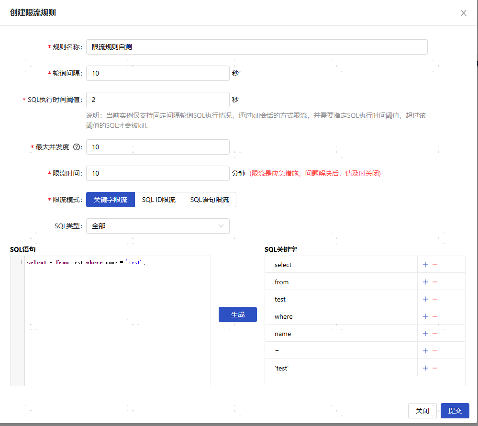This screenshot has width=478, height=426.
Task: Click the plus icon in the select row
Action: [x=425, y=265]
